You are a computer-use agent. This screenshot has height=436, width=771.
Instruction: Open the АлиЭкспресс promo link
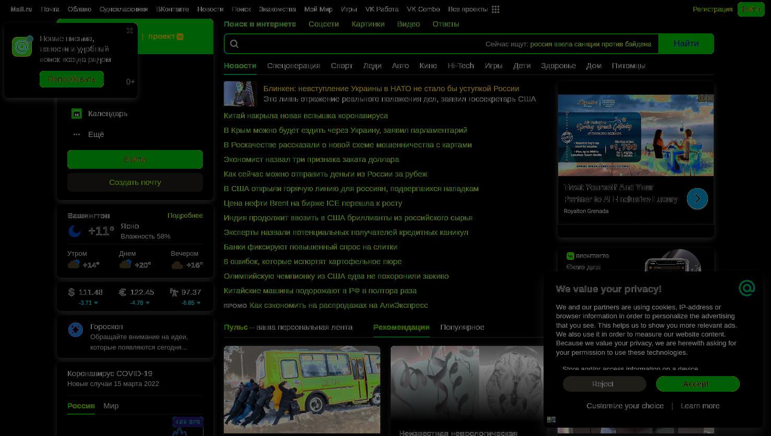[x=339, y=305]
